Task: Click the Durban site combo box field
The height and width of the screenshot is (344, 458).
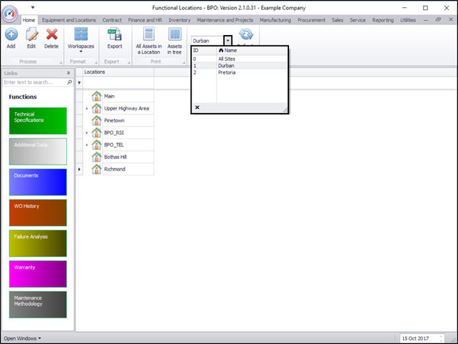Action: tap(208, 41)
